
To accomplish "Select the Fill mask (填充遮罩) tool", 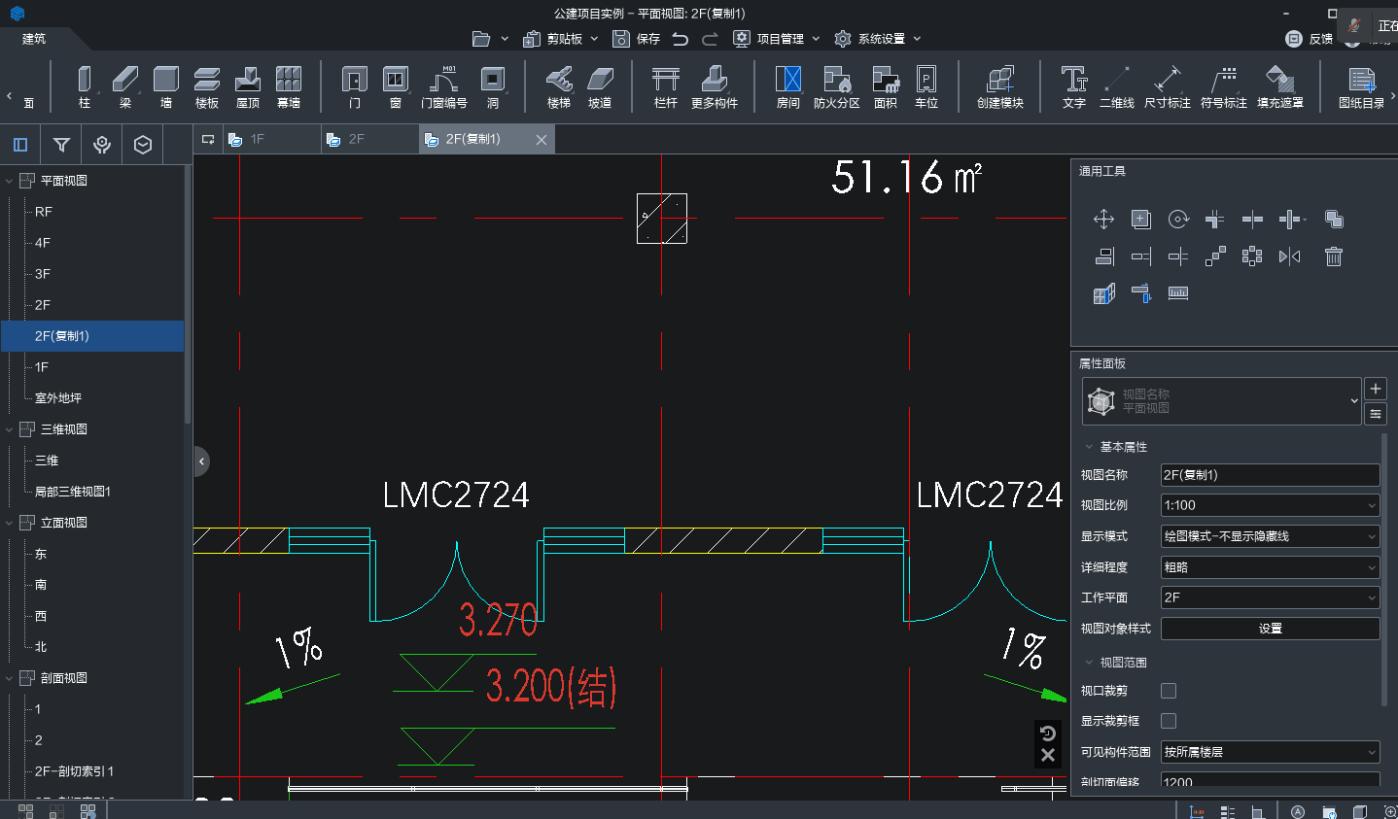I will click(x=1280, y=86).
